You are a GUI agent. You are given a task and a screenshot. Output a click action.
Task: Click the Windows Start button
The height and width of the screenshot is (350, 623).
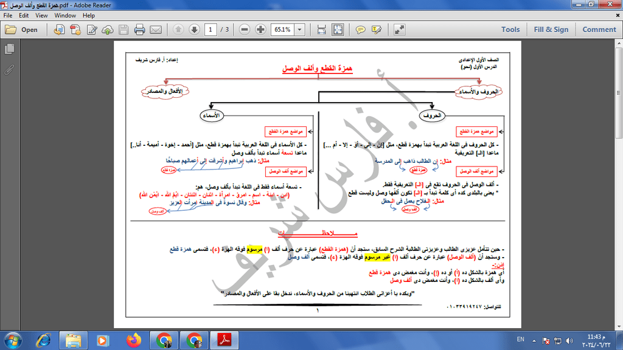tap(13, 340)
